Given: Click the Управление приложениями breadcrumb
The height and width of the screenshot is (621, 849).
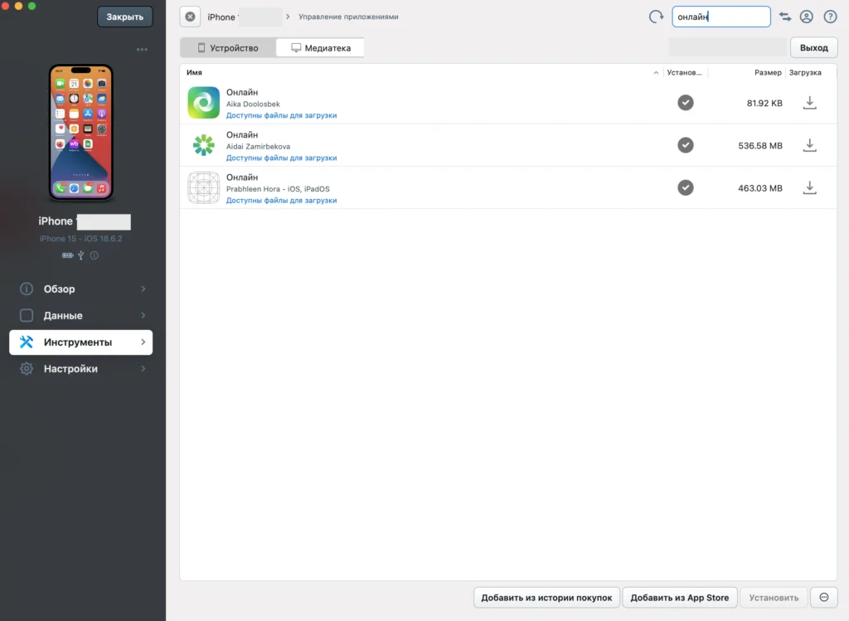Looking at the screenshot, I should (x=348, y=17).
